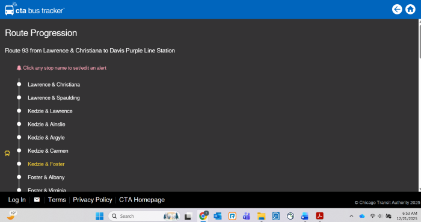Click the back arrow icon in the header
The height and width of the screenshot is (222, 421).
[397, 10]
